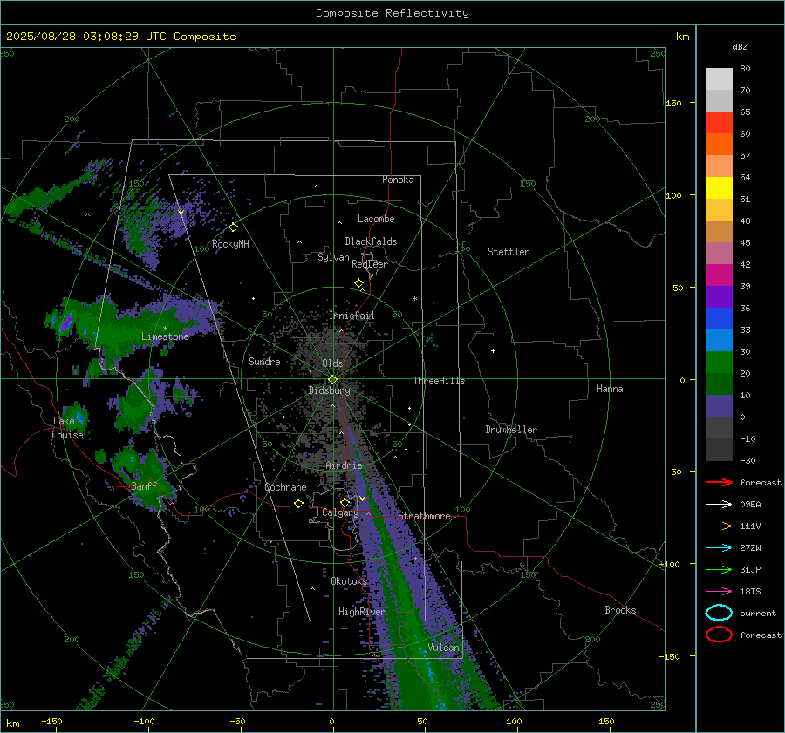
Task: Click the Sundre city label
Action: point(264,361)
